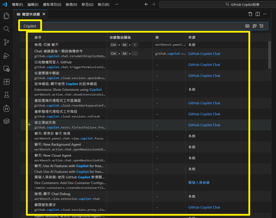Click plus icon beside 修正測試失敗 row
Screen dimensions: 276x218
tap(29, 124)
